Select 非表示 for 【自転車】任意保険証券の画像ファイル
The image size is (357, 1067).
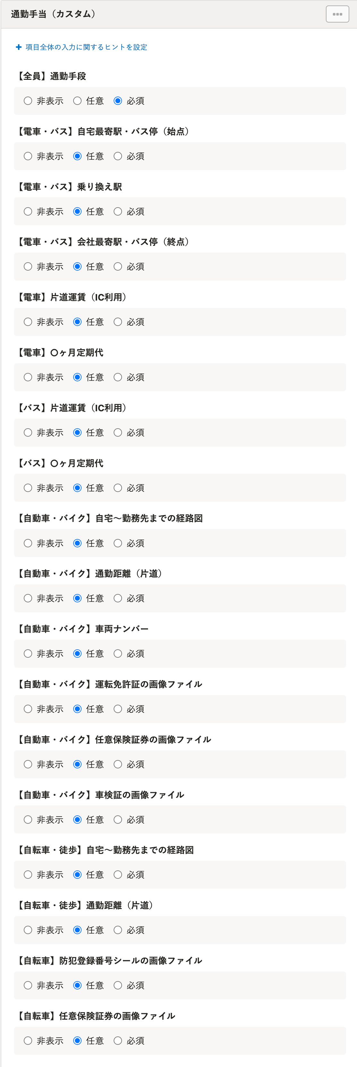click(28, 1041)
